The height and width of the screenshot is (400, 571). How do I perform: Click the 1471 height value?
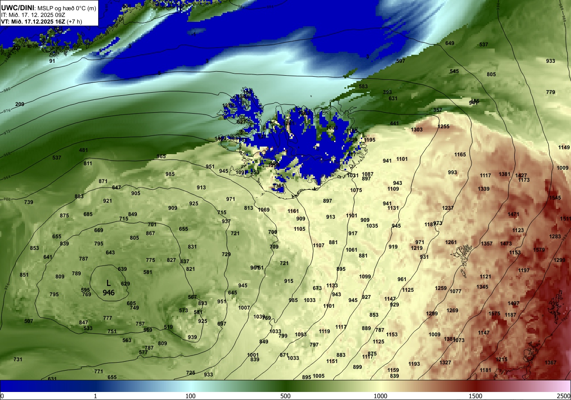pyautogui.click(x=513, y=214)
